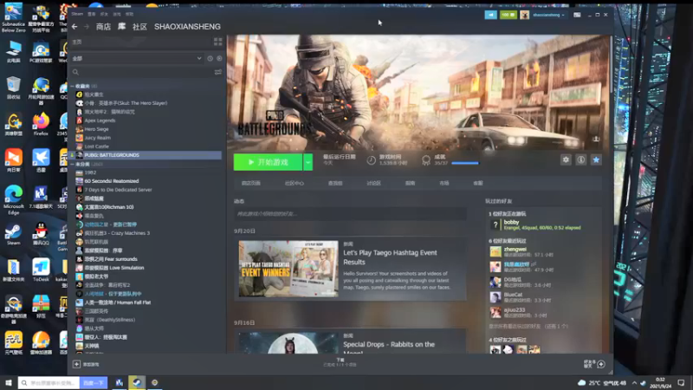Open the ToDesk desktop icon

tap(41, 270)
